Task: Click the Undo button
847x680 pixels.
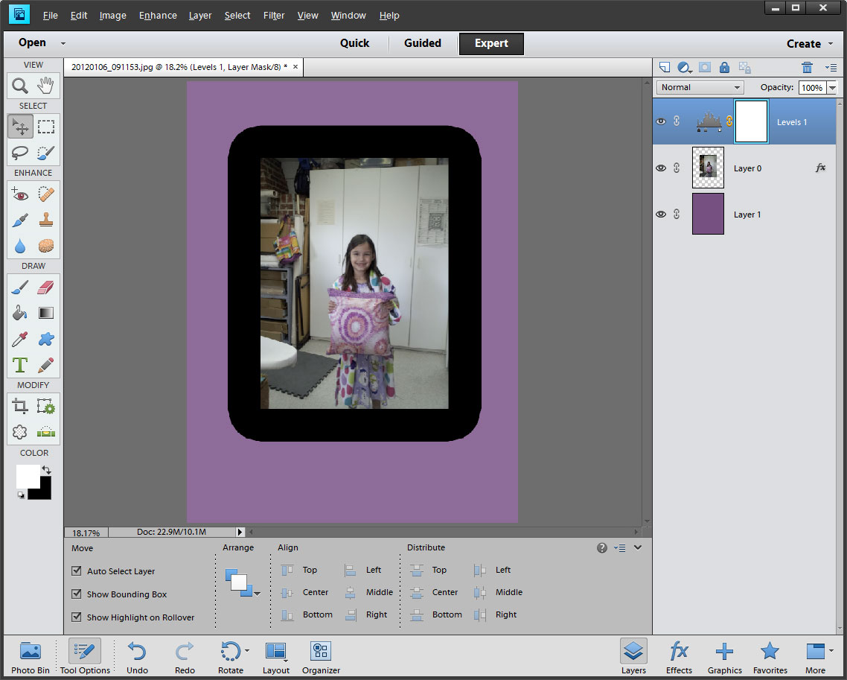Action: click(137, 656)
